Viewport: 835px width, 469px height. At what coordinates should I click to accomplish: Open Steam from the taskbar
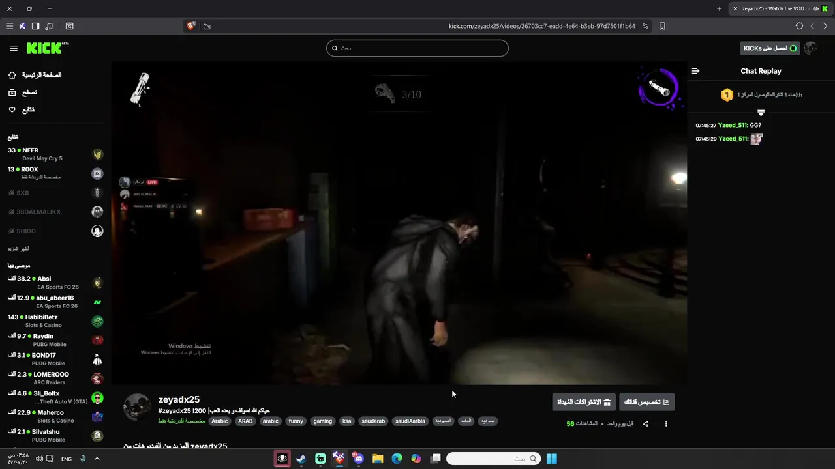point(301,459)
